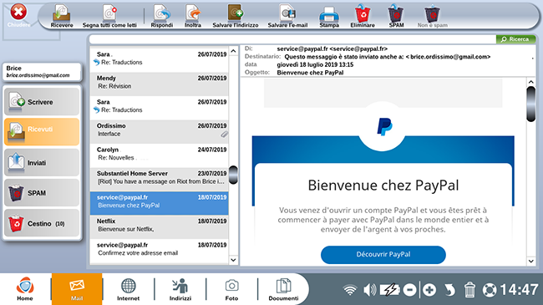Image resolution: width=543 pixels, height=305 pixels.
Task: Click email preview scroll down arrow
Action: [x=530, y=262]
